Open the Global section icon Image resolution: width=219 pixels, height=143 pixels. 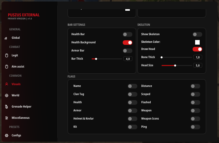pos(6,38)
